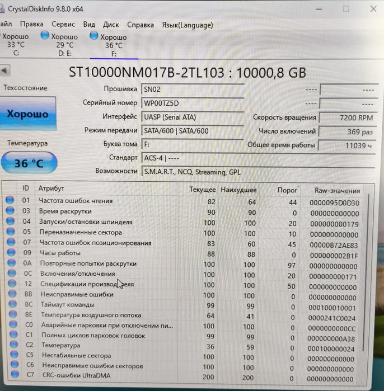Image resolution: width=384 pixels, height=391 pixels.
Task: Open the Правка menu
Action: [32, 24]
